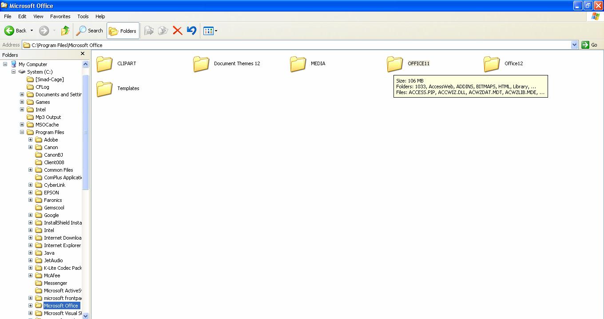
Task: Select Microsoft Office in folder tree
Action: tap(61, 306)
